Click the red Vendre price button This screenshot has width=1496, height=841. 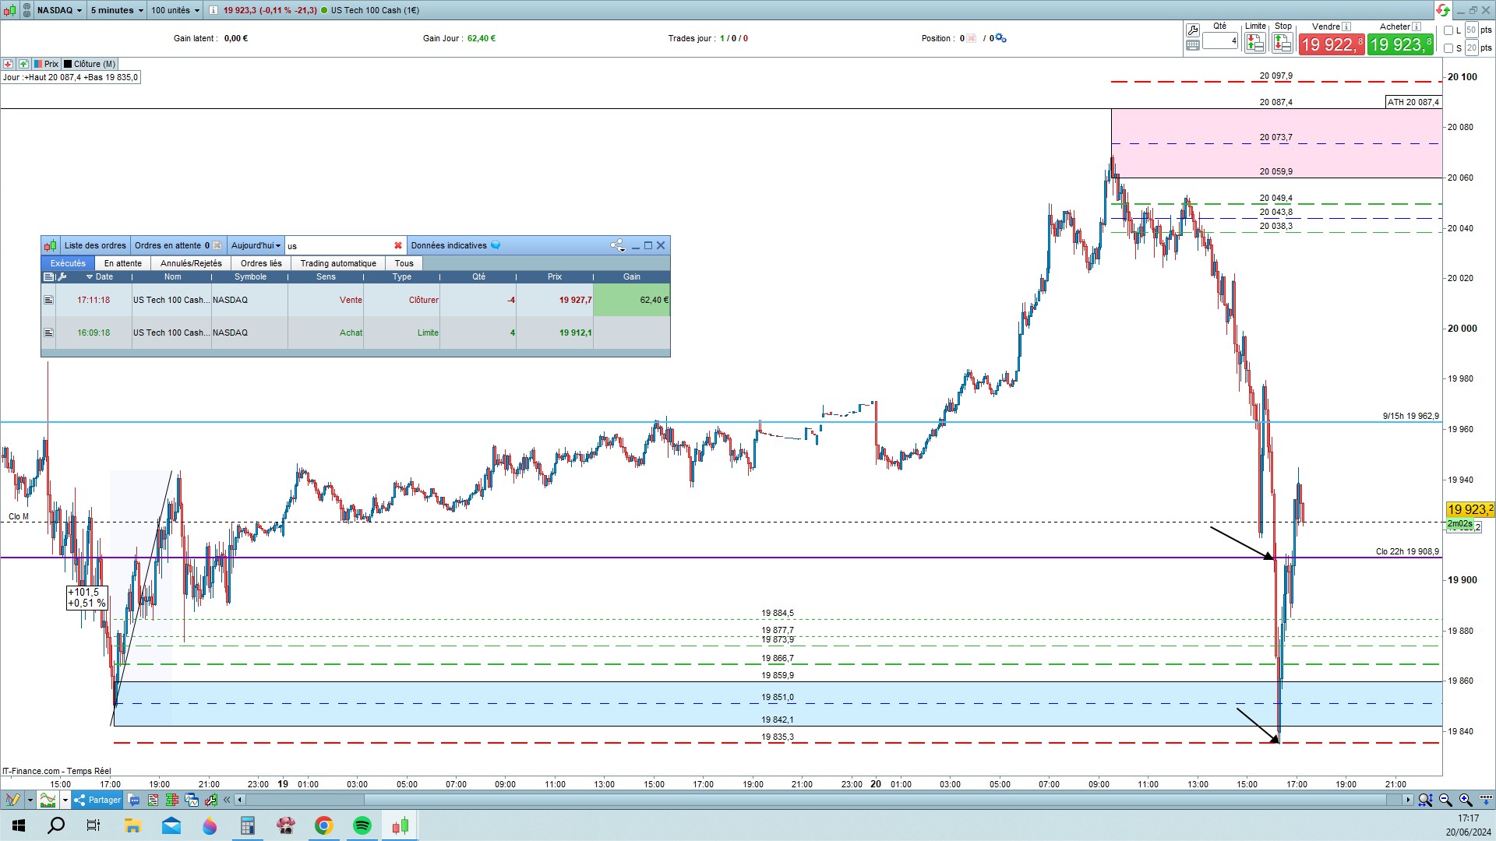1331,44
